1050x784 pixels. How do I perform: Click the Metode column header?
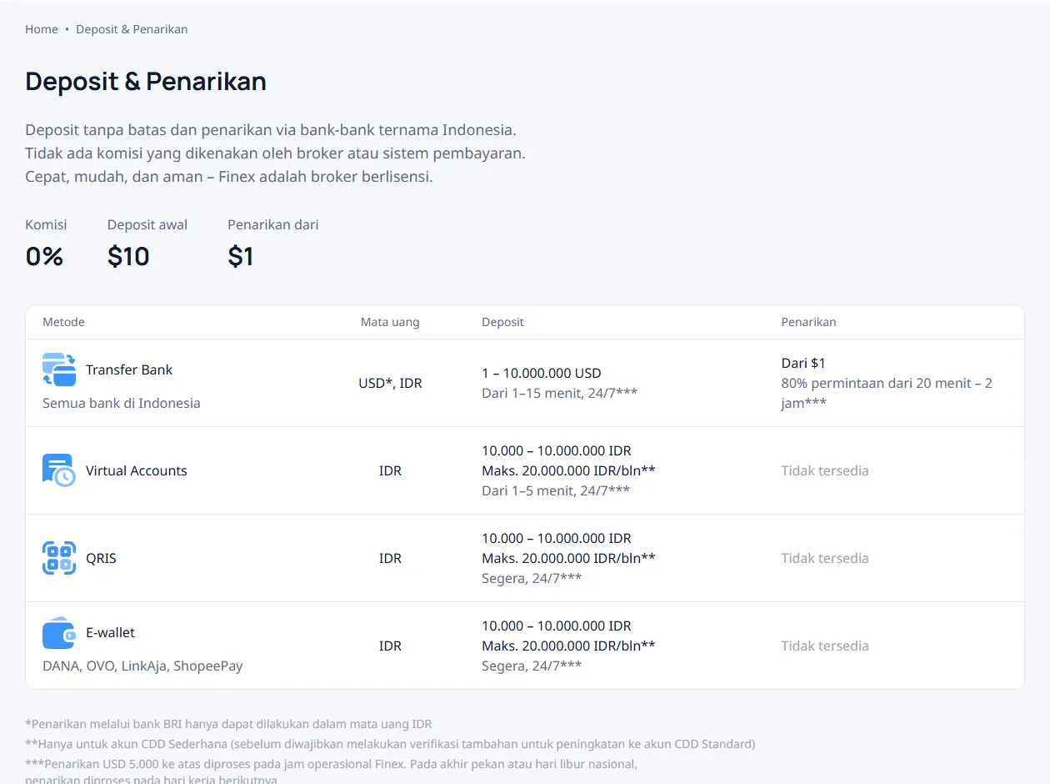click(63, 322)
